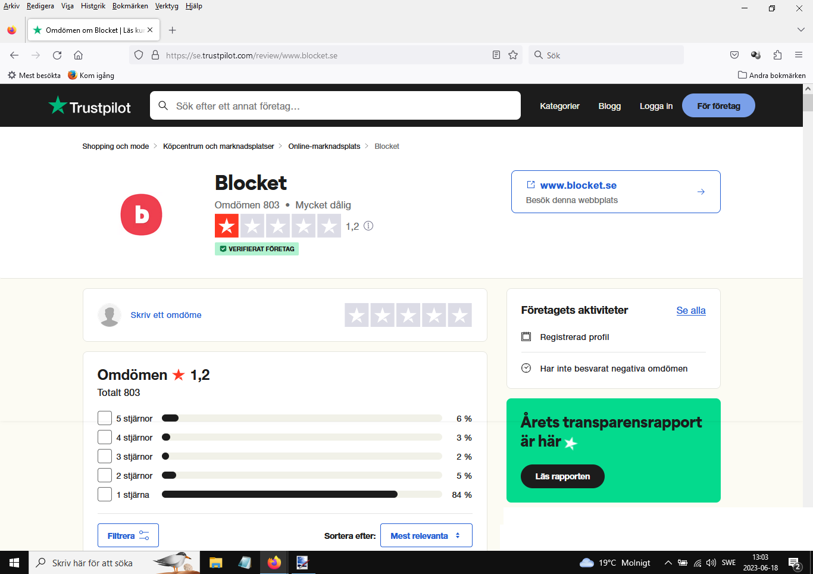Open the Redigera menu
This screenshot has width=813, height=574.
[x=40, y=6]
